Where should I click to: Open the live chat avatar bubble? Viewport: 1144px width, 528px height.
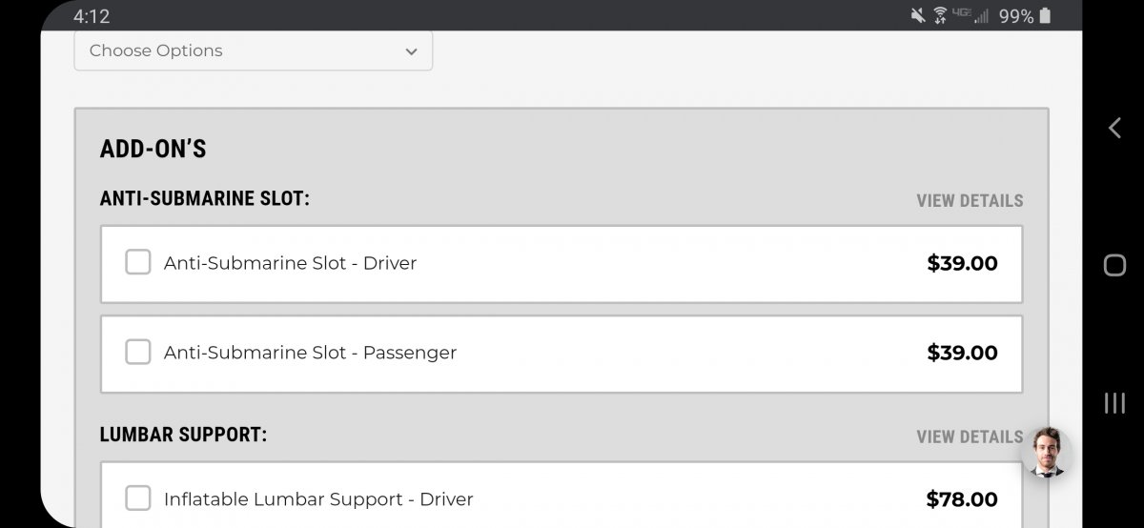1046,452
